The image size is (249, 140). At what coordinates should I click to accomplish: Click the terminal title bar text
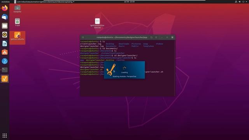point(122,37)
